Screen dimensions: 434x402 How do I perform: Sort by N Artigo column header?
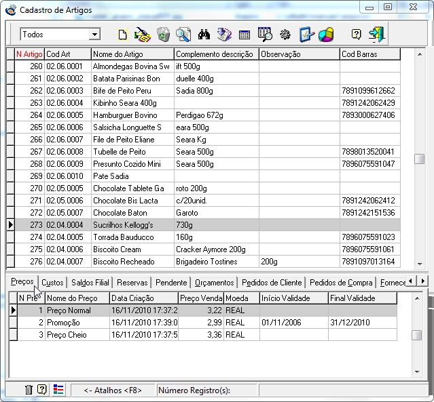[29, 54]
